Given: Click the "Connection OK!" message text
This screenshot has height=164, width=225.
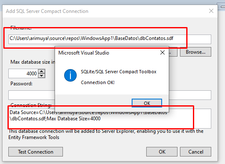Looking at the screenshot, I should (97, 82).
